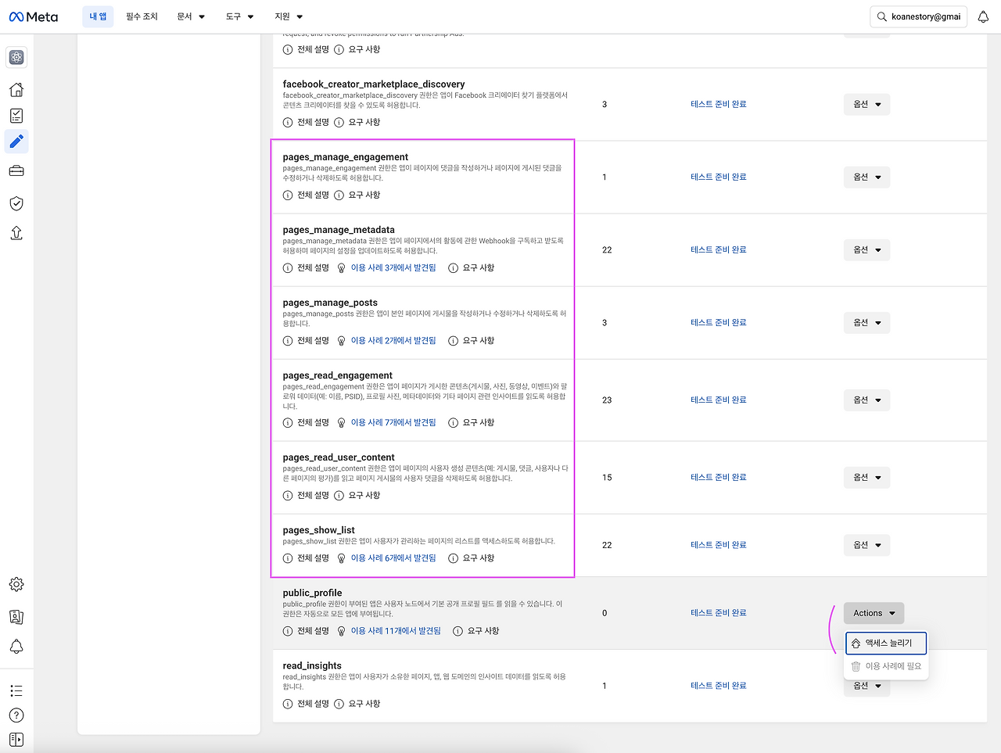Image resolution: width=1001 pixels, height=753 pixels.
Task: Click the info icon beside pages_read_user_content 요구 사항
Action: [x=339, y=496]
